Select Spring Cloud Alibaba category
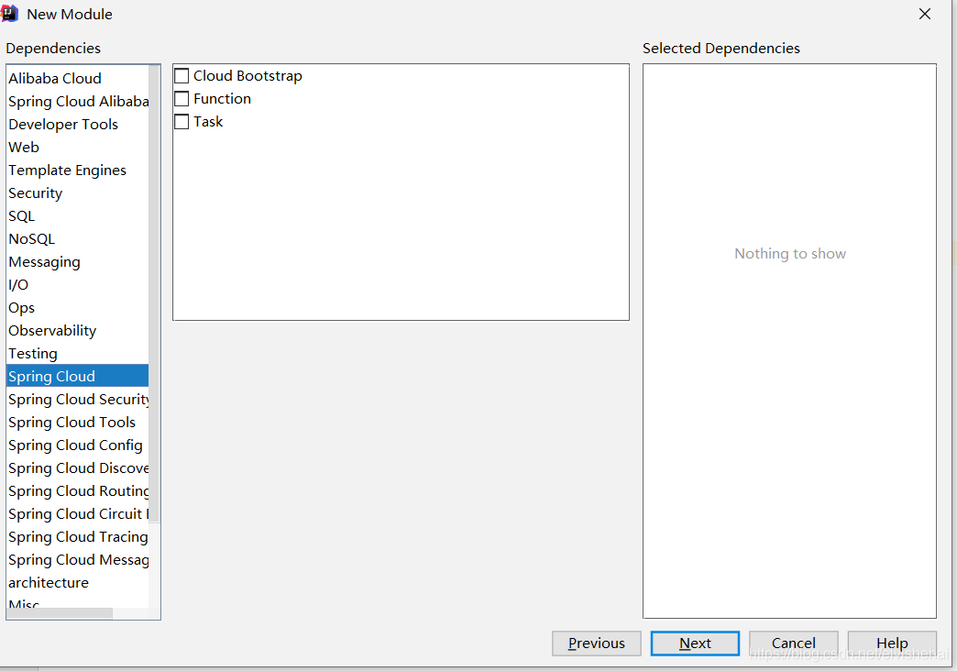 pos(78,102)
